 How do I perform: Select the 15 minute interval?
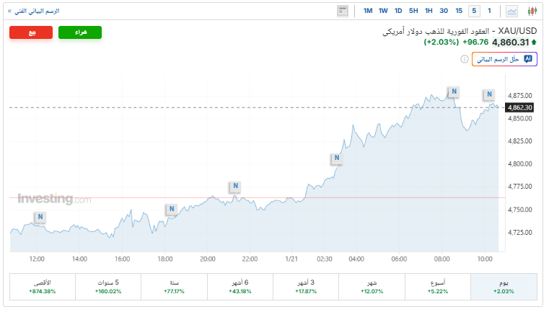point(459,11)
